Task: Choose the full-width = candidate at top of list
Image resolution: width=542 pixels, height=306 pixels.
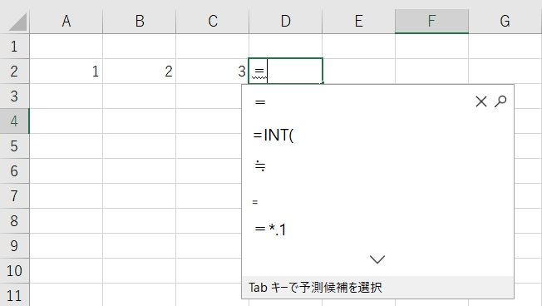Action: click(260, 102)
